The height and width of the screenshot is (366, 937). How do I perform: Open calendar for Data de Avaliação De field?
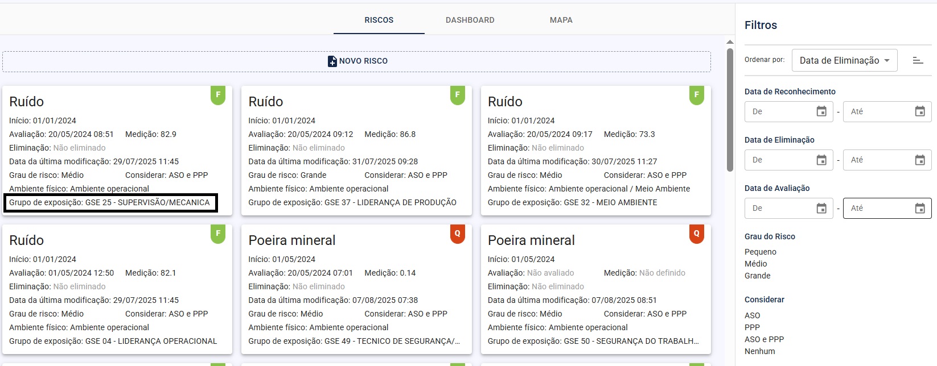(821, 209)
